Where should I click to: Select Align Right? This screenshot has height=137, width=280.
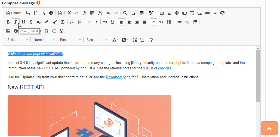coord(137,22)
